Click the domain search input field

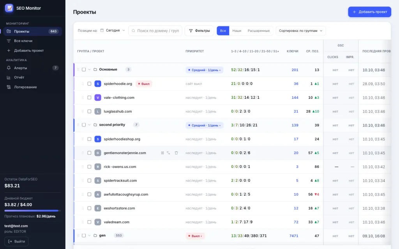tap(155, 31)
